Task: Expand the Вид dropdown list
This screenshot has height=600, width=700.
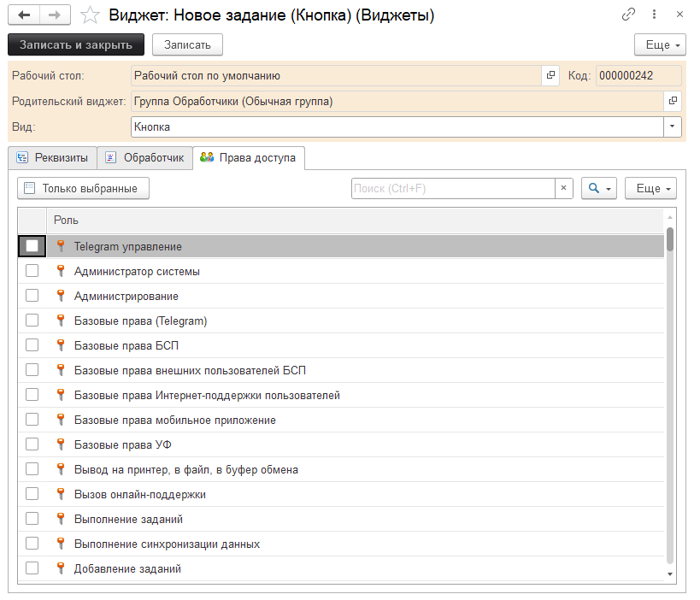Action: [x=674, y=127]
